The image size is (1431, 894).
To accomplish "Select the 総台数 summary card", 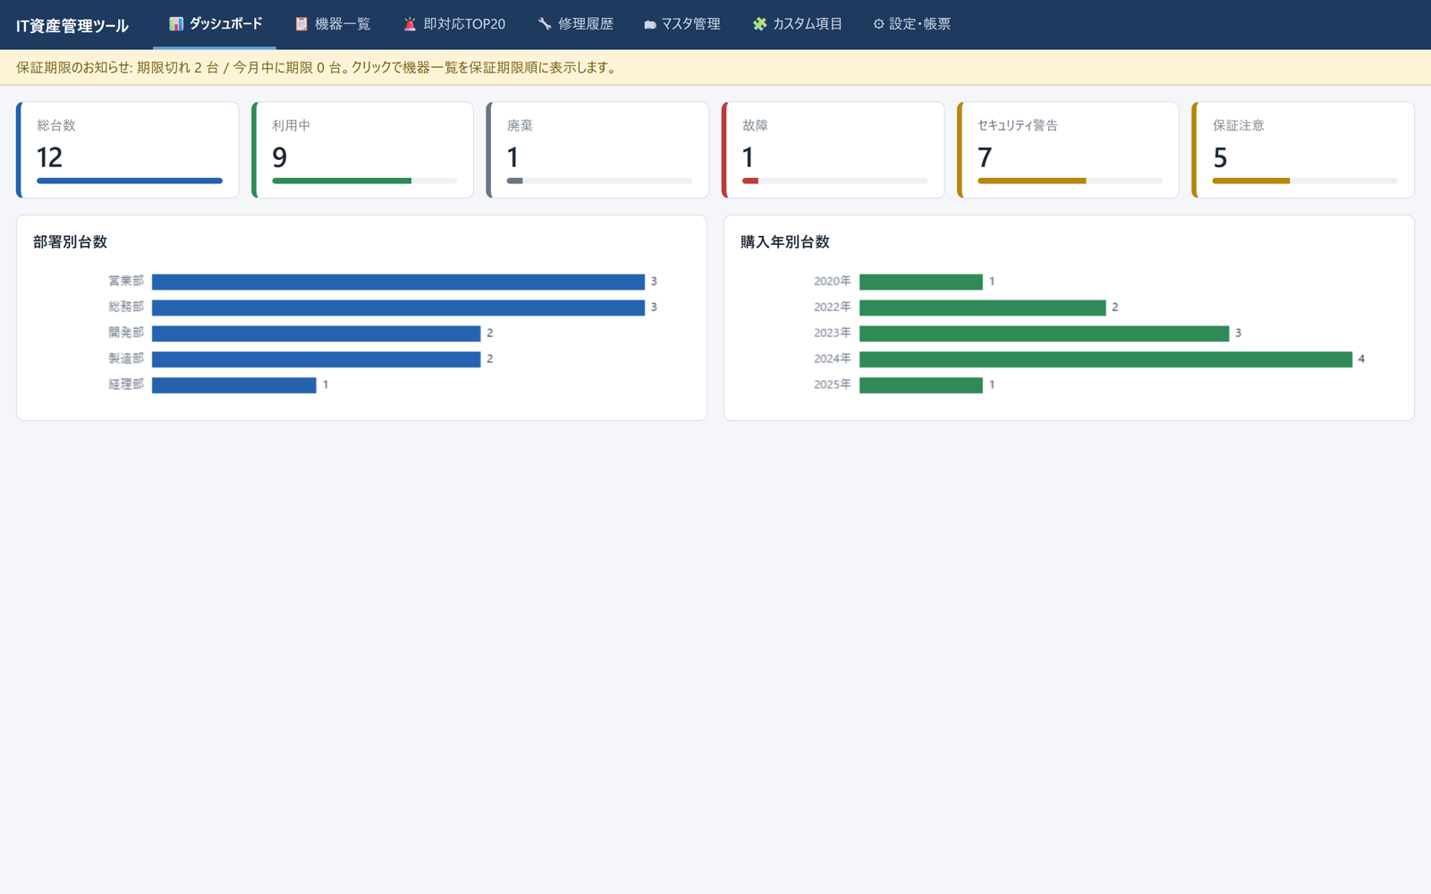I will coord(128,150).
